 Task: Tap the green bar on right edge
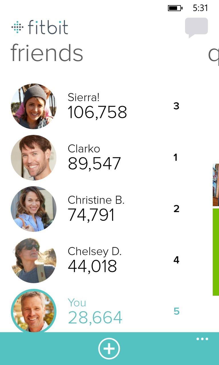tap(216, 252)
